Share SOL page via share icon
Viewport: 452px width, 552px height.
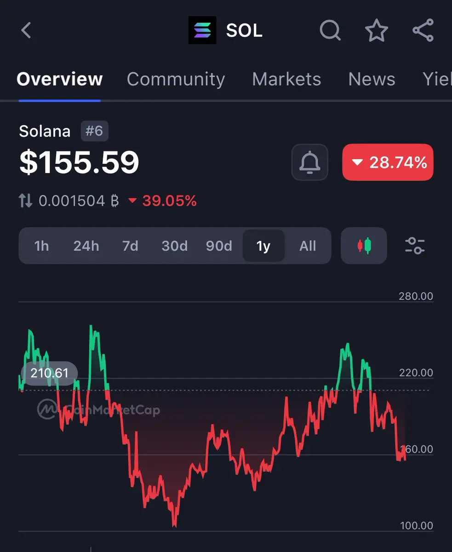423,30
